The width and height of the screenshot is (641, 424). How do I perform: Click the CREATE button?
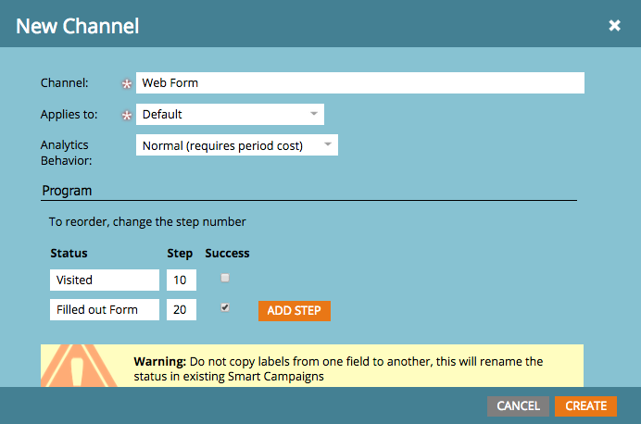click(x=585, y=406)
